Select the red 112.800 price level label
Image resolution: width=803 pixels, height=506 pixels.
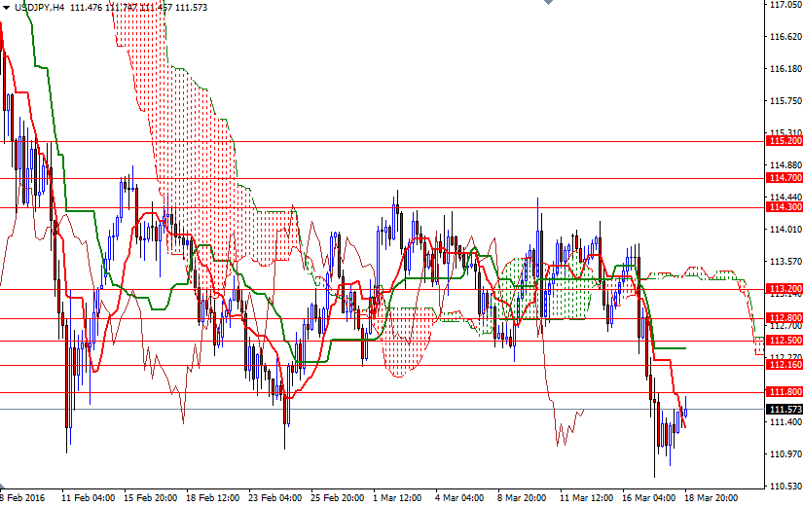(x=785, y=318)
